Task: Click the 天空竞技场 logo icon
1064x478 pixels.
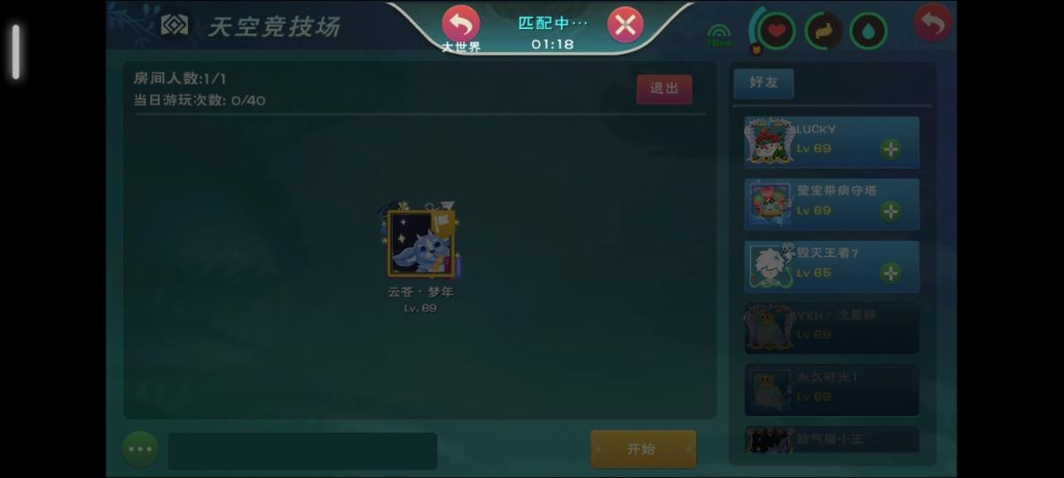Action: pyautogui.click(x=175, y=26)
